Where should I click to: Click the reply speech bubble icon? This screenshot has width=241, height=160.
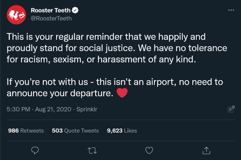35,150
